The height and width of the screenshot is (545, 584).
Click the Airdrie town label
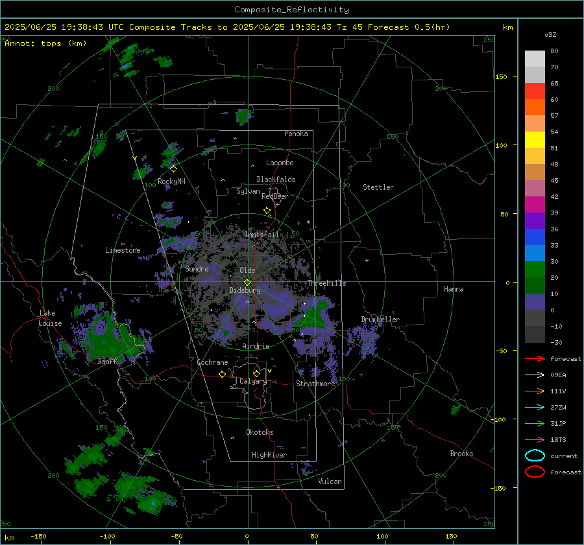pos(256,346)
